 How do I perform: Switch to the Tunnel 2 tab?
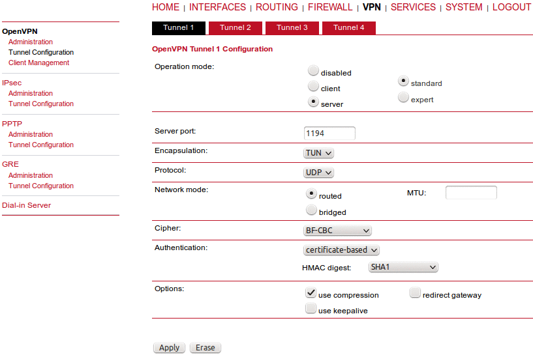pos(236,28)
